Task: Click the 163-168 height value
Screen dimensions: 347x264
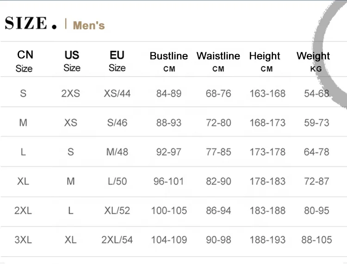Action: coord(267,93)
